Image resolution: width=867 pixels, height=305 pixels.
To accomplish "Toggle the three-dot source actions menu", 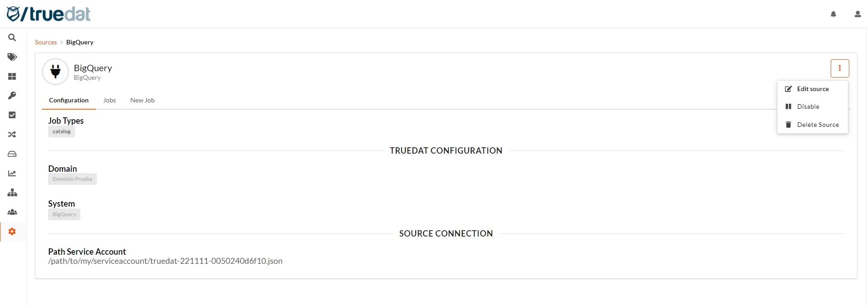I will (839, 68).
